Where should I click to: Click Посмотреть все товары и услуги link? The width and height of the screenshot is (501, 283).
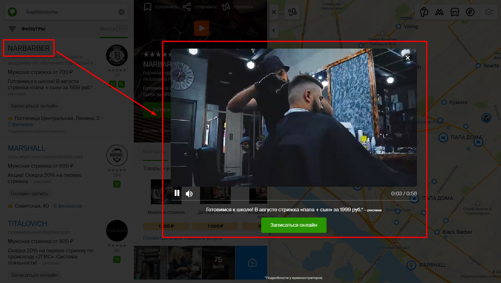(x=182, y=238)
